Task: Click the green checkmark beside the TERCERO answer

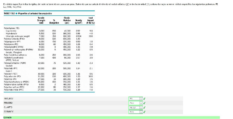Action: (x=145, y=98)
